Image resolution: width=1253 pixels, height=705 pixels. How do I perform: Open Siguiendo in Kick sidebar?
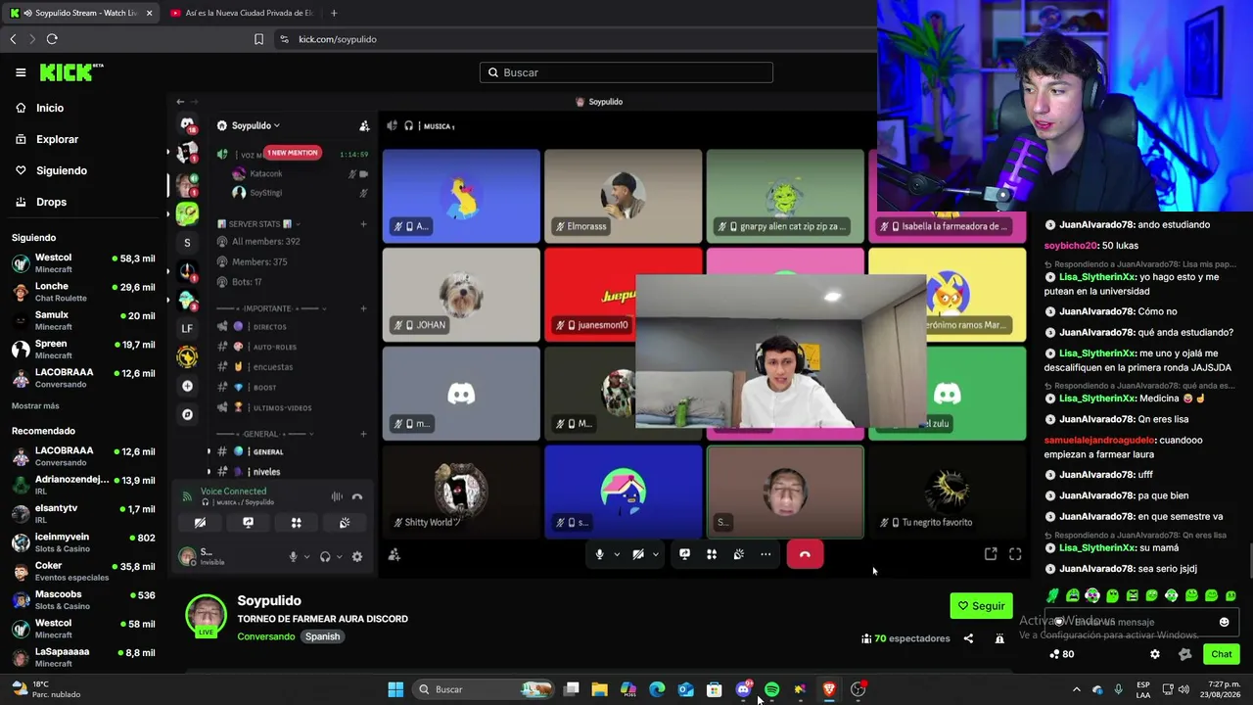coord(62,170)
